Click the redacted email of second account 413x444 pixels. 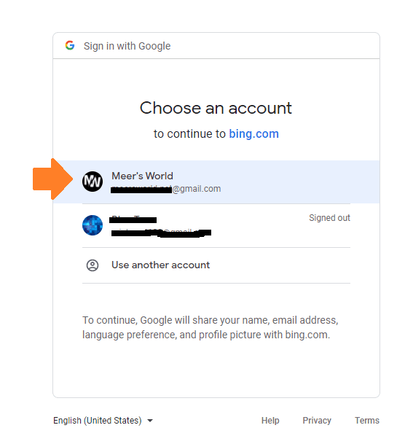point(161,233)
